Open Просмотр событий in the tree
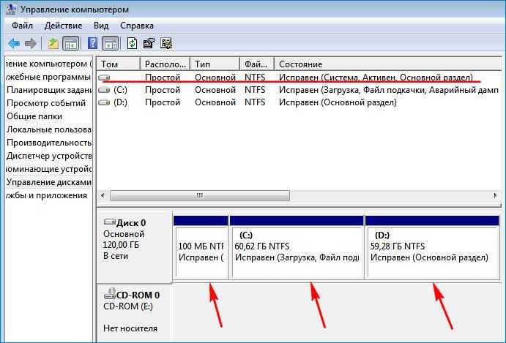 coord(46,103)
